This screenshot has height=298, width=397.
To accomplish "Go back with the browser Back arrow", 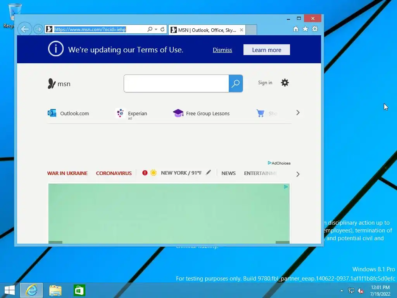I will [24, 29].
